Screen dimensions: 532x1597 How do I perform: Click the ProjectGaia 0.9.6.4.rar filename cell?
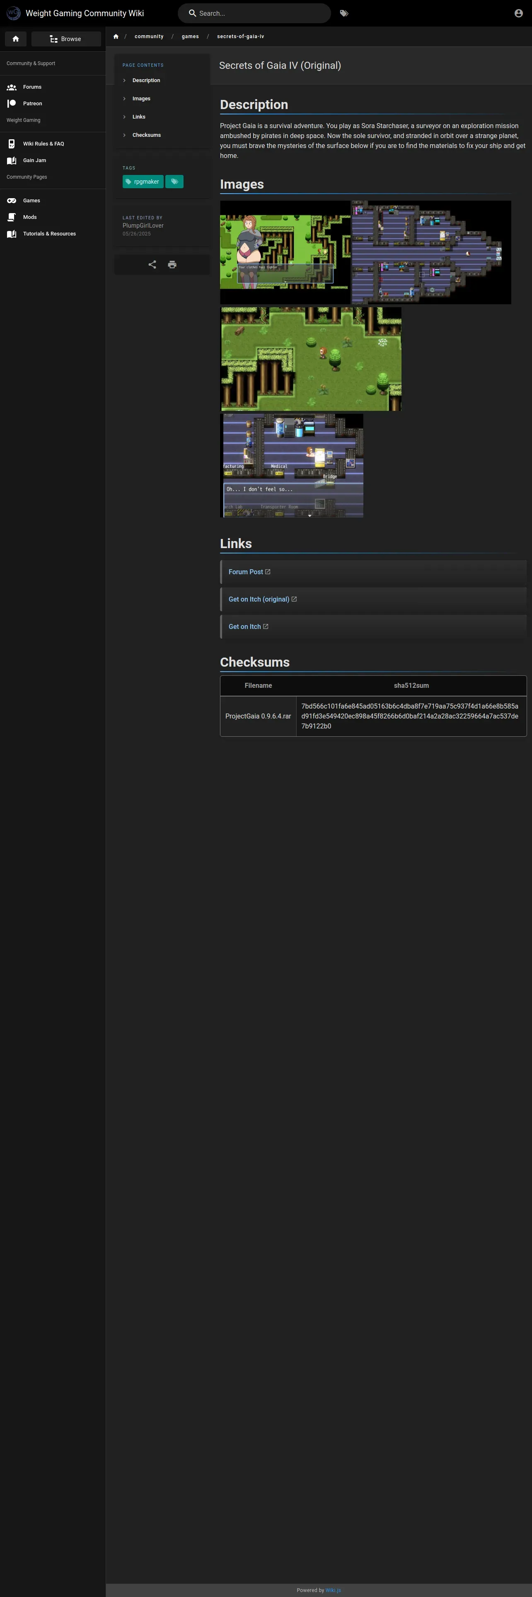[x=258, y=716]
